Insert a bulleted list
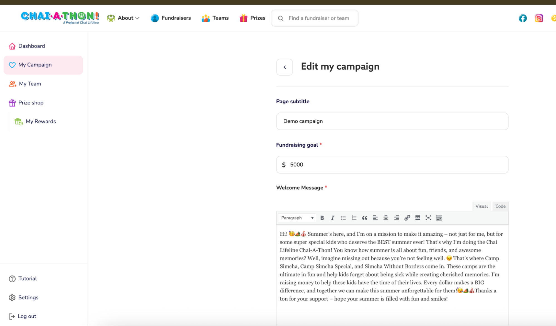Image resolution: width=556 pixels, height=326 pixels. (343, 218)
